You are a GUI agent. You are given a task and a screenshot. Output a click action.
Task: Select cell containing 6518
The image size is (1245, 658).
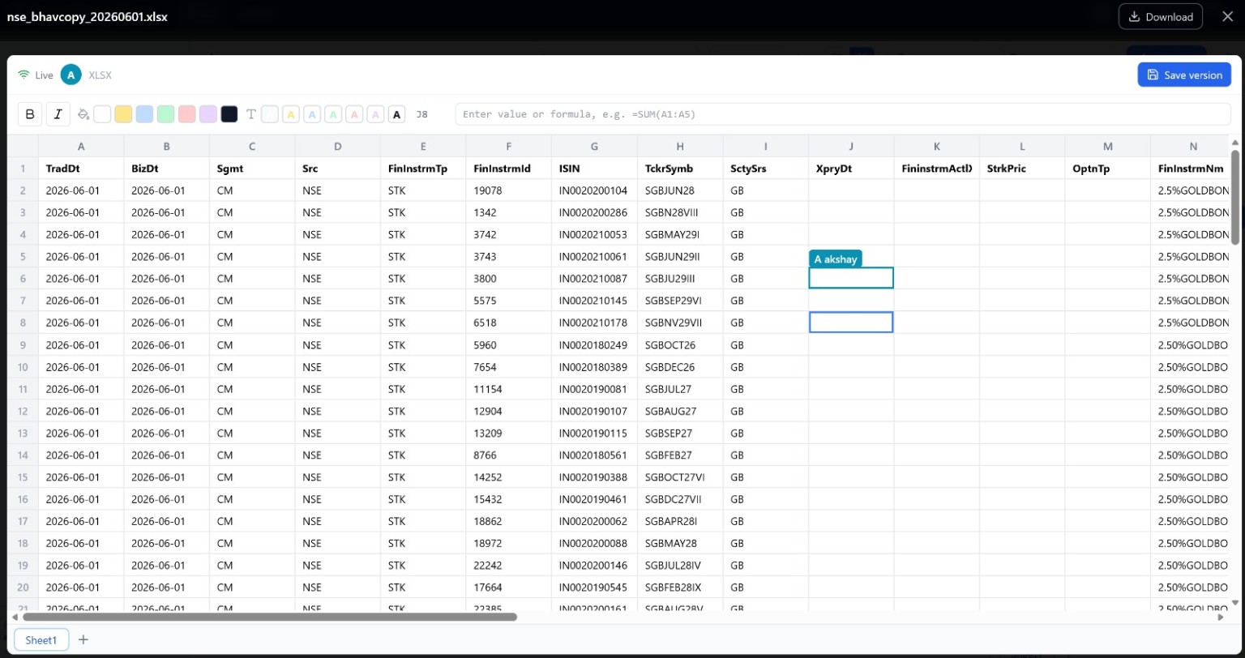(509, 322)
